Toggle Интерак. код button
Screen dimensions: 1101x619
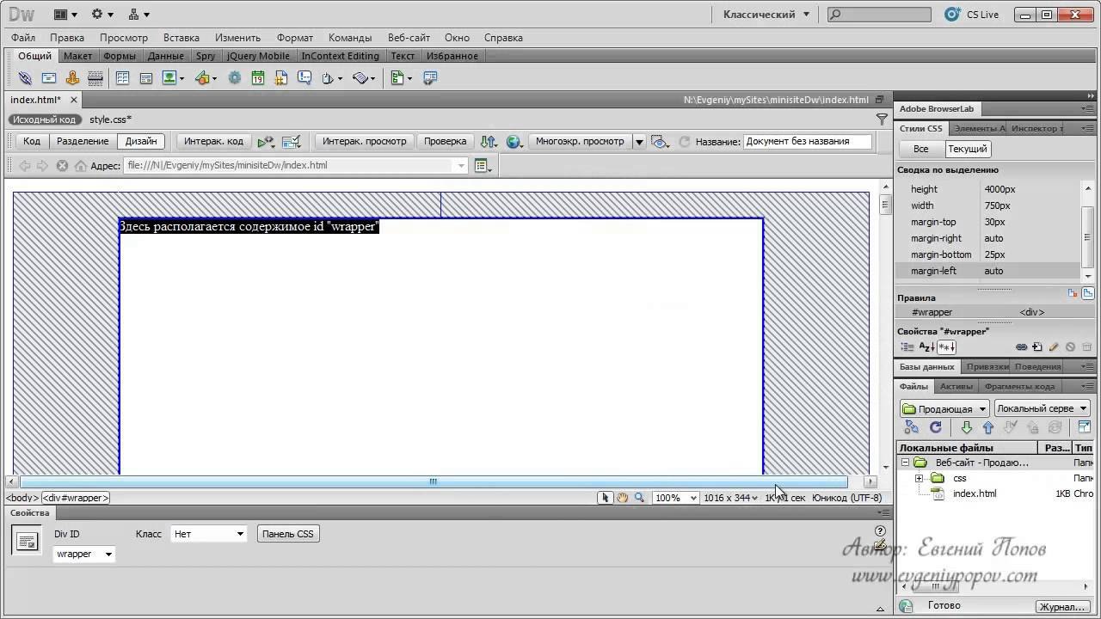[214, 141]
